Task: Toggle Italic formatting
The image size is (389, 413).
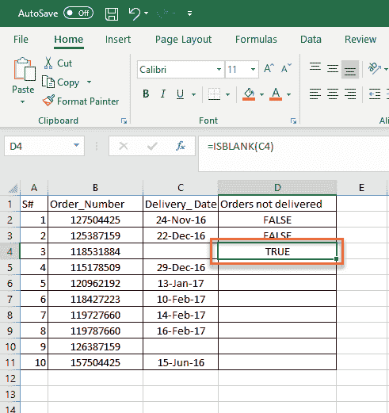Action: [x=163, y=94]
